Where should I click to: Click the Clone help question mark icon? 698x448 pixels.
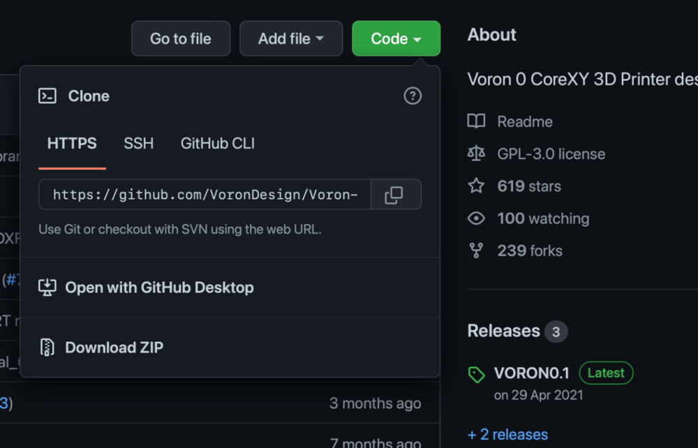(x=413, y=96)
